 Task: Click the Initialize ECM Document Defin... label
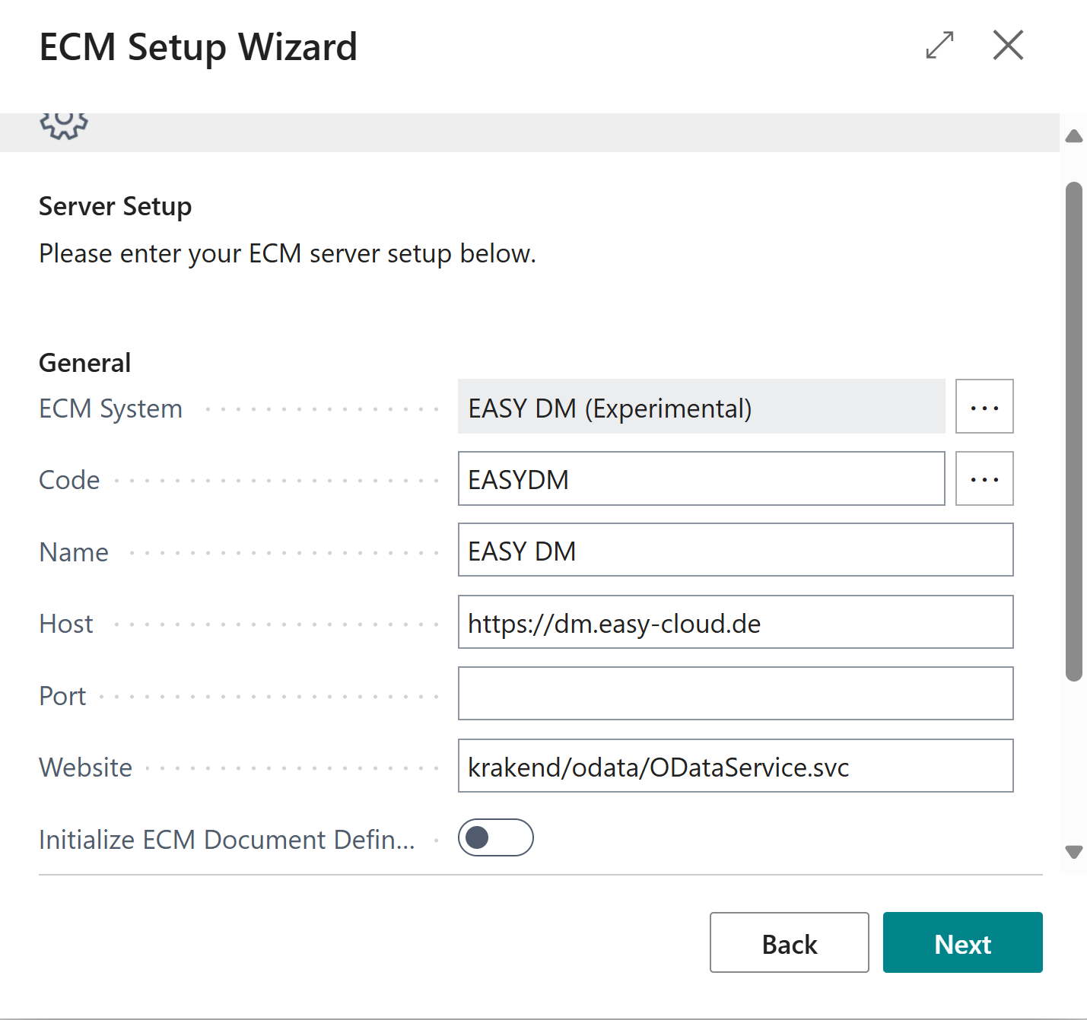(227, 840)
